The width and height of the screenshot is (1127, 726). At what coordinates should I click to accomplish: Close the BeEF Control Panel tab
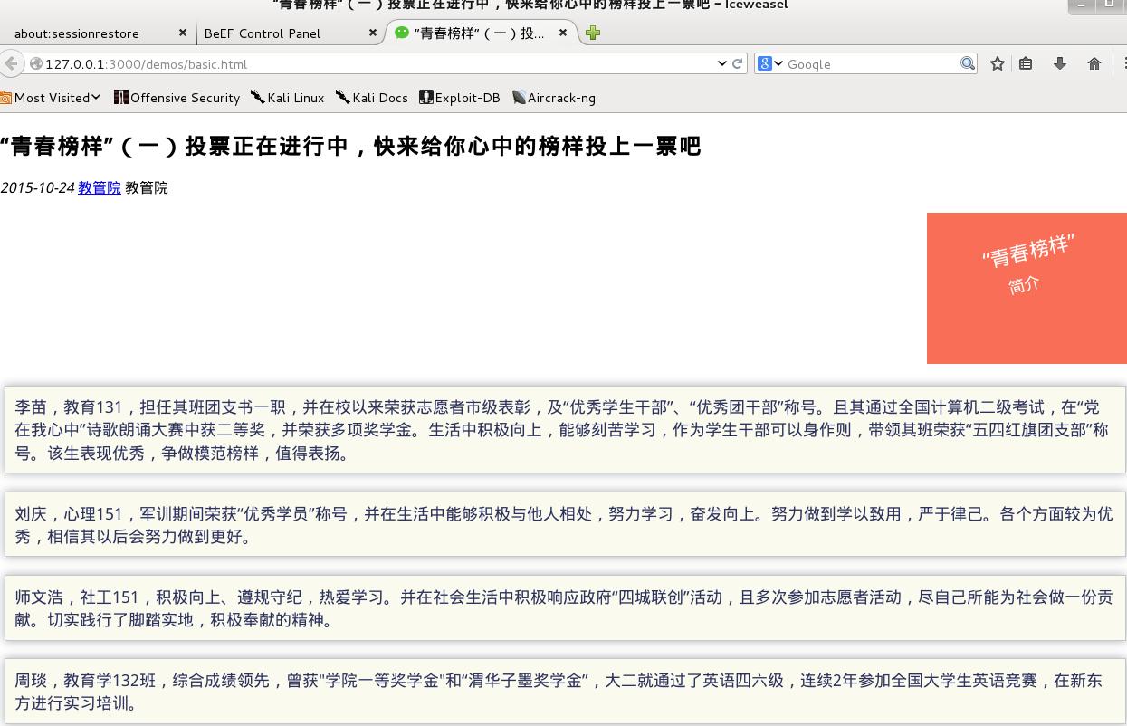pyautogui.click(x=373, y=33)
